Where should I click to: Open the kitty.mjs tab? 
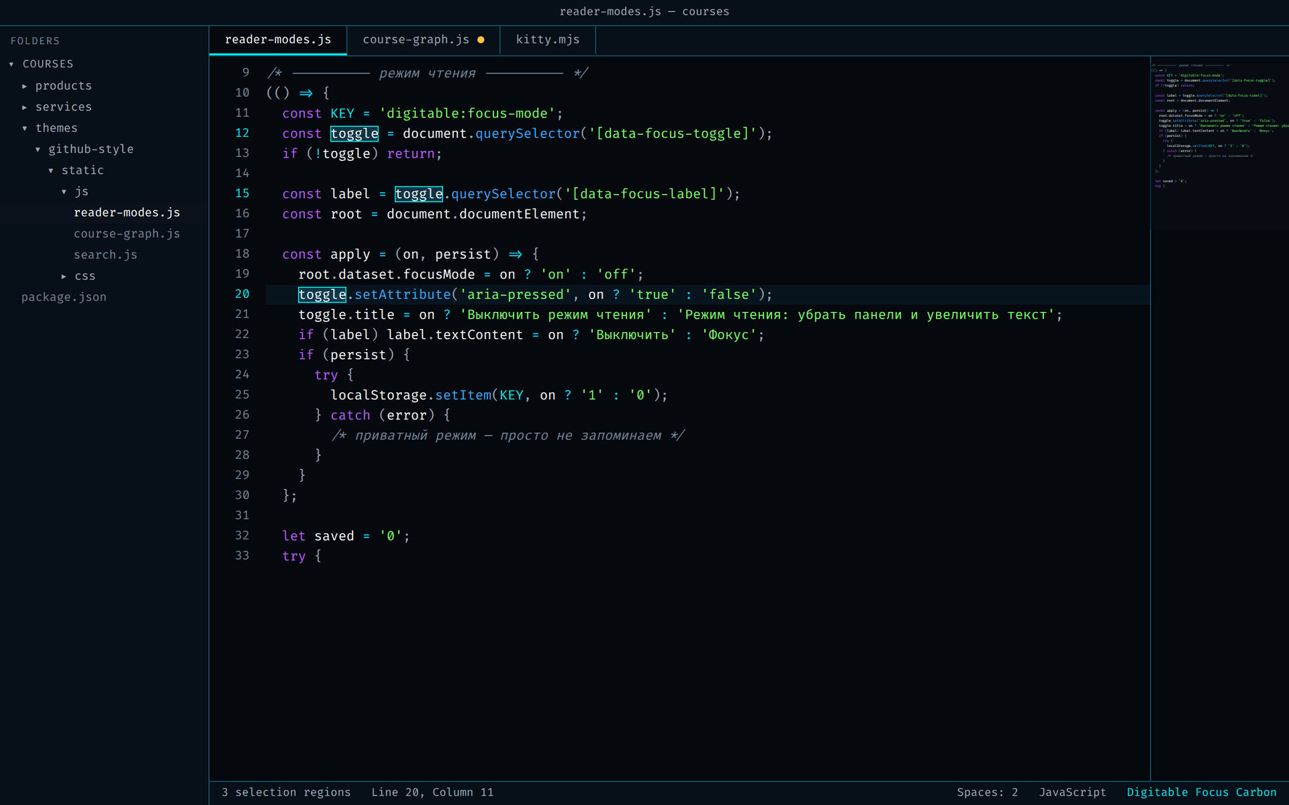click(x=548, y=40)
